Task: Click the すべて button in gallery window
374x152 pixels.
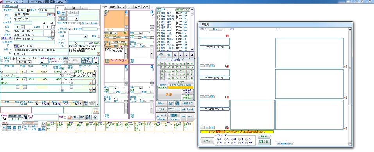Action: tap(207, 141)
